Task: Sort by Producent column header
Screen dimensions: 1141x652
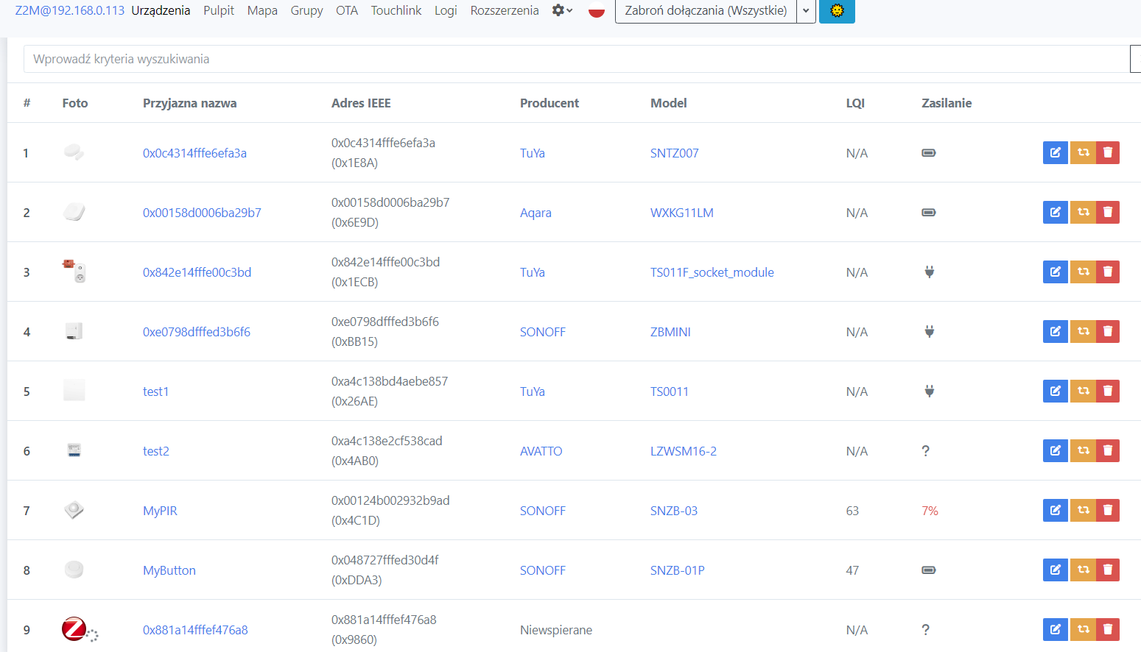Action: click(550, 103)
